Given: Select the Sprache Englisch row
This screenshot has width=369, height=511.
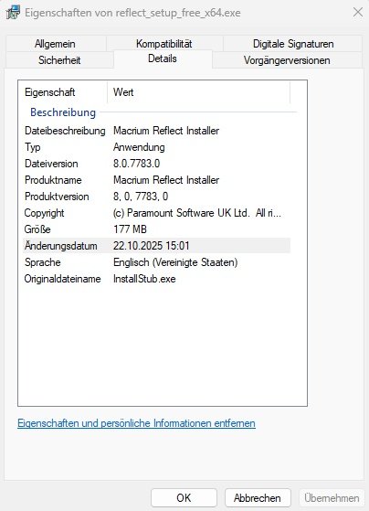Looking at the screenshot, I should [157, 262].
